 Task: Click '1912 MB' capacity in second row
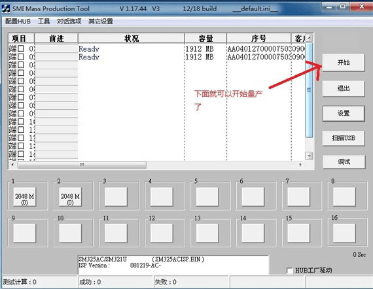[x=200, y=57]
